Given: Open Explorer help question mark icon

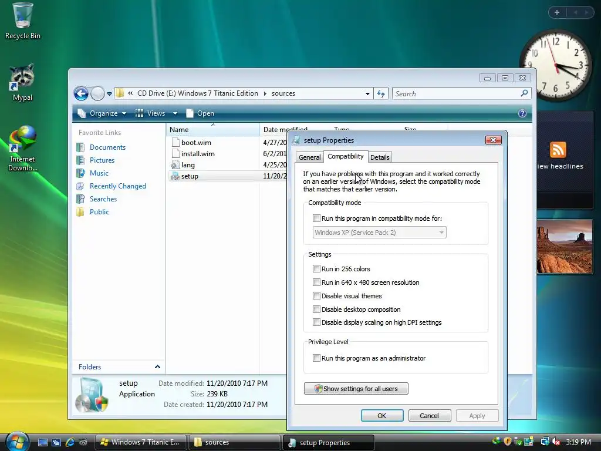Looking at the screenshot, I should tap(522, 113).
